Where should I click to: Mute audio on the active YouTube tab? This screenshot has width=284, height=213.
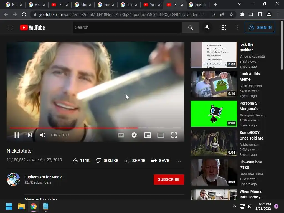tap(176, 5)
